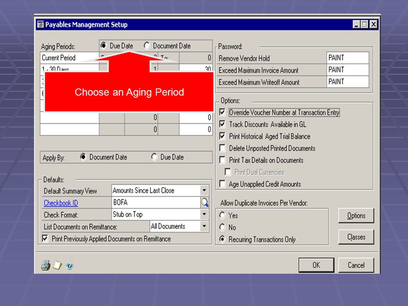The image size is (408, 306).
Task: Click the Remove Vendor Hold password field
Action: tap(348, 58)
